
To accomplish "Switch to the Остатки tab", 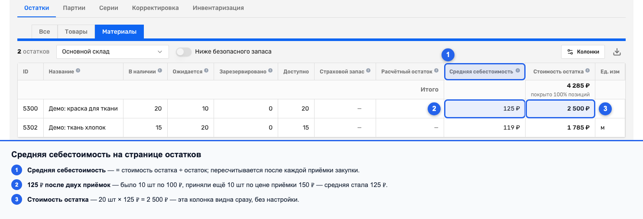I will [x=37, y=8].
